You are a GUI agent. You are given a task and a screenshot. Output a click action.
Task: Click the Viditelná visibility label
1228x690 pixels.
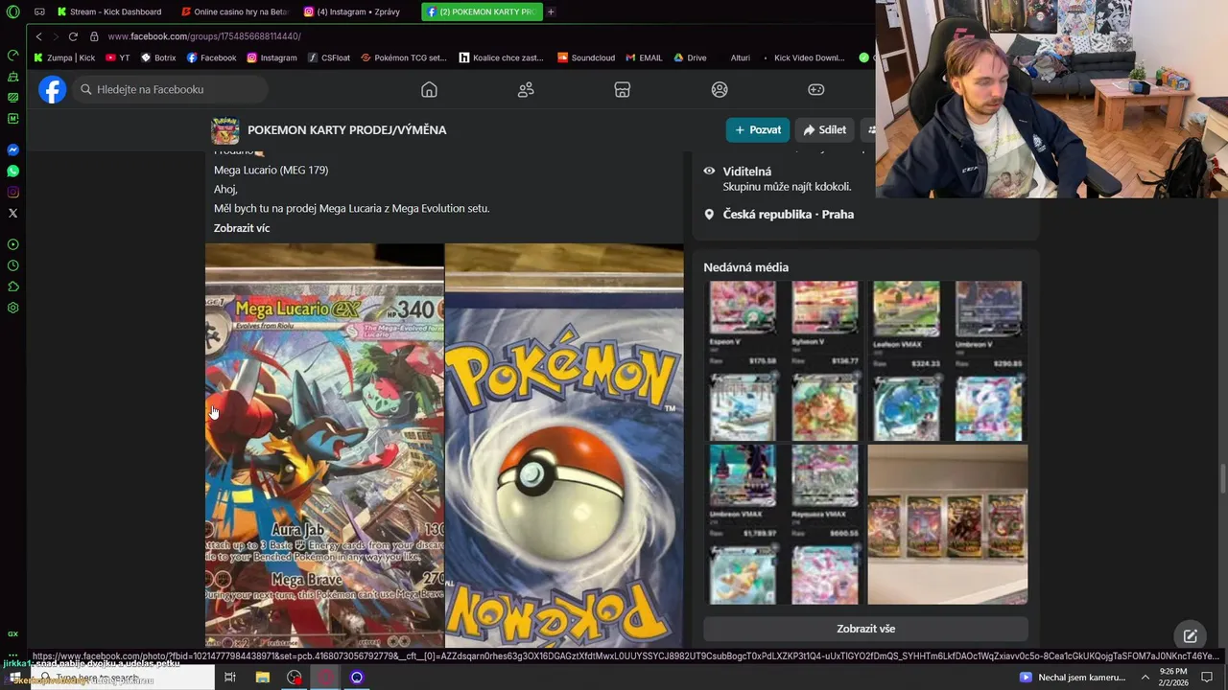coord(747,172)
